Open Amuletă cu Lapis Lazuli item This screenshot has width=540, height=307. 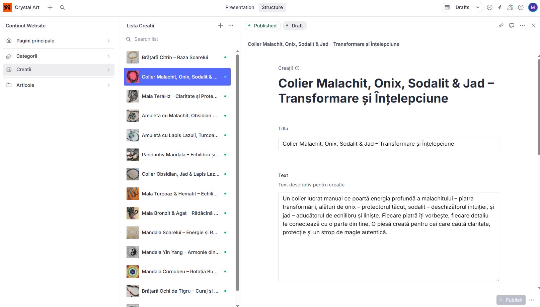point(177,135)
